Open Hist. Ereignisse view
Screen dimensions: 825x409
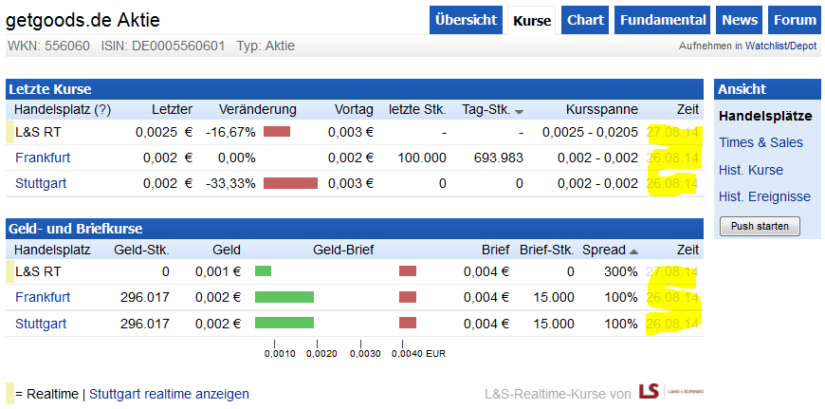click(764, 196)
